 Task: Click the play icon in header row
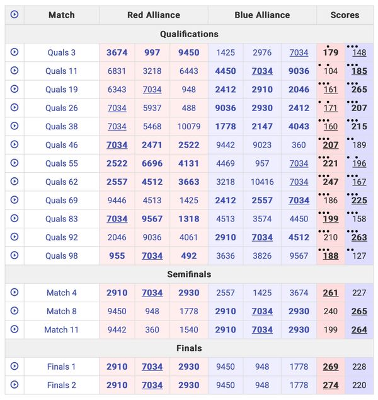coord(14,15)
